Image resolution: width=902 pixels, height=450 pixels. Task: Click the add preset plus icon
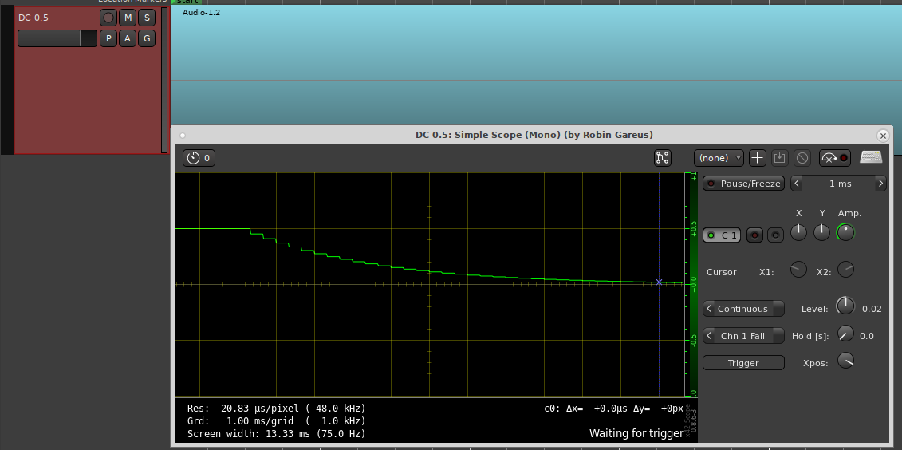[x=758, y=158]
